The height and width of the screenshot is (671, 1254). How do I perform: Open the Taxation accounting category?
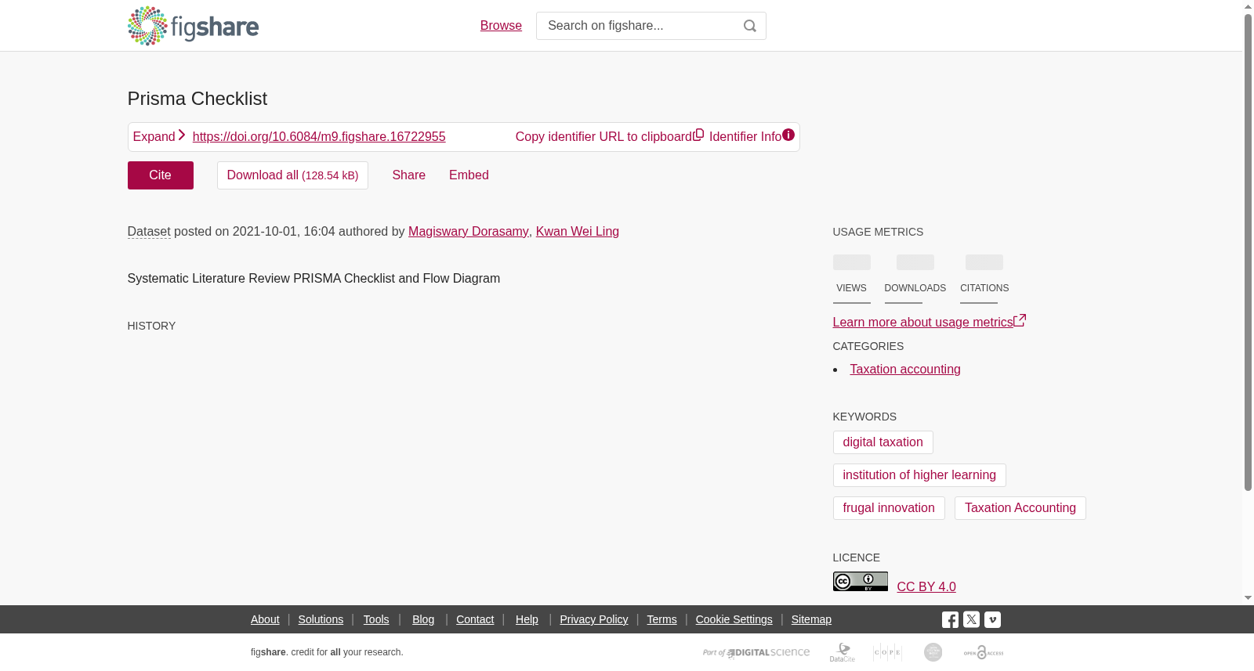pyautogui.click(x=905, y=370)
